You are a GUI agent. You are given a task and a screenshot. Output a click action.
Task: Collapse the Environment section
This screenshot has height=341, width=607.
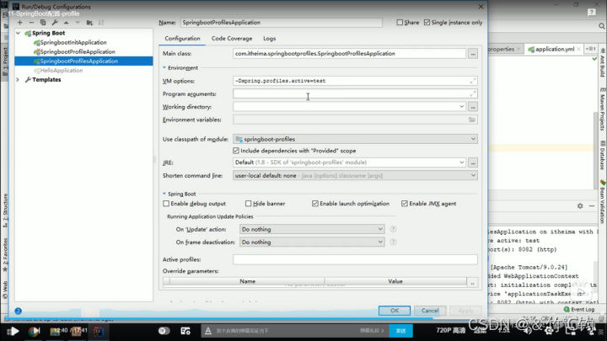(x=164, y=67)
